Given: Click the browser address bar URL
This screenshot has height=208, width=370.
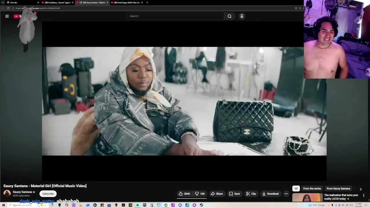Looking at the screenshot, I should pos(38,8).
